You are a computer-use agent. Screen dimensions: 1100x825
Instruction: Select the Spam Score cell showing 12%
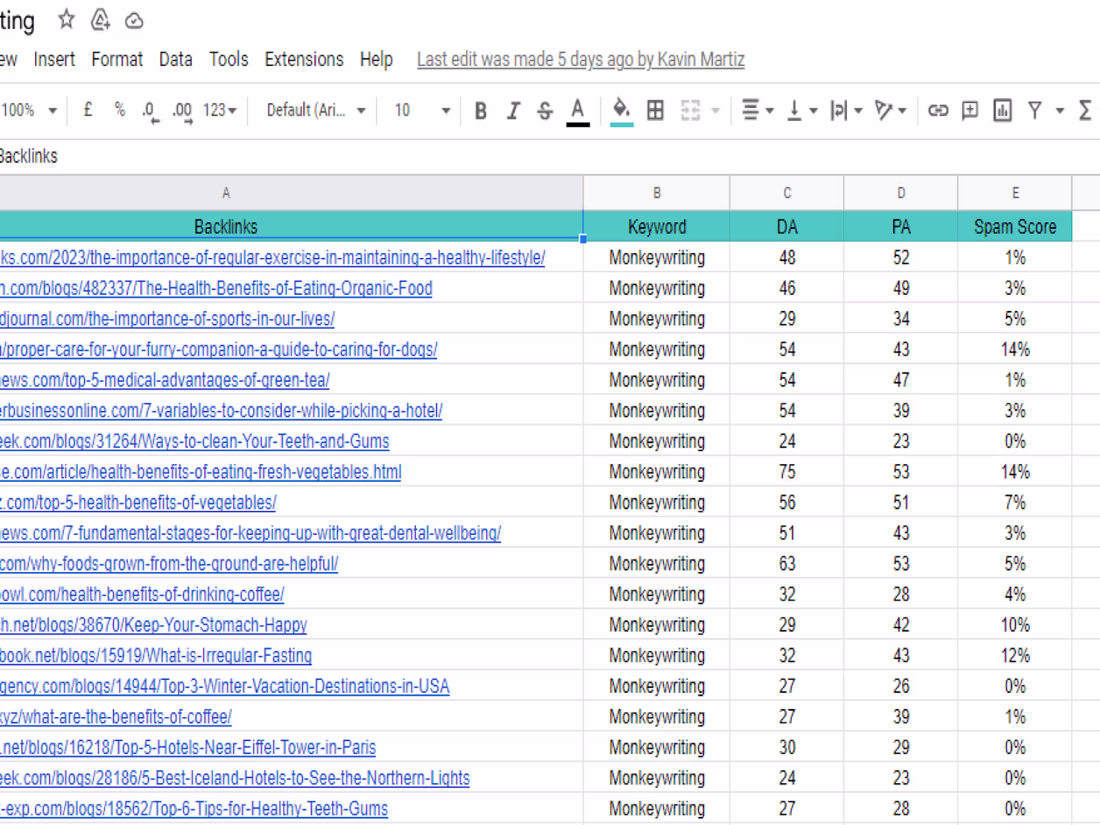pyautogui.click(x=1015, y=656)
